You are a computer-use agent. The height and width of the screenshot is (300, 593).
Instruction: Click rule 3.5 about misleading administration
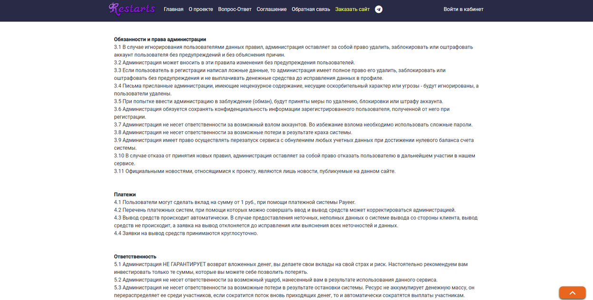pyautogui.click(x=279, y=101)
